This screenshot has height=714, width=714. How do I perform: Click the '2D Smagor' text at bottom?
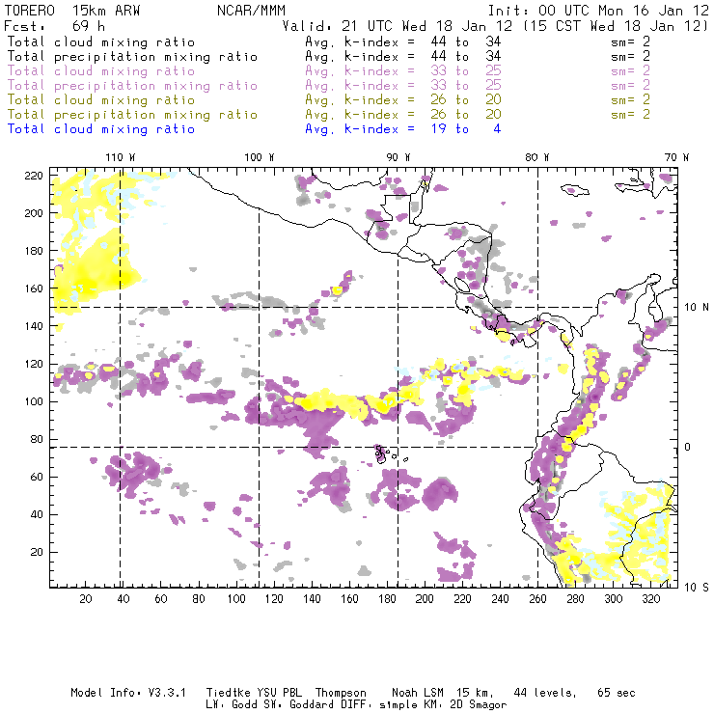pos(479,705)
